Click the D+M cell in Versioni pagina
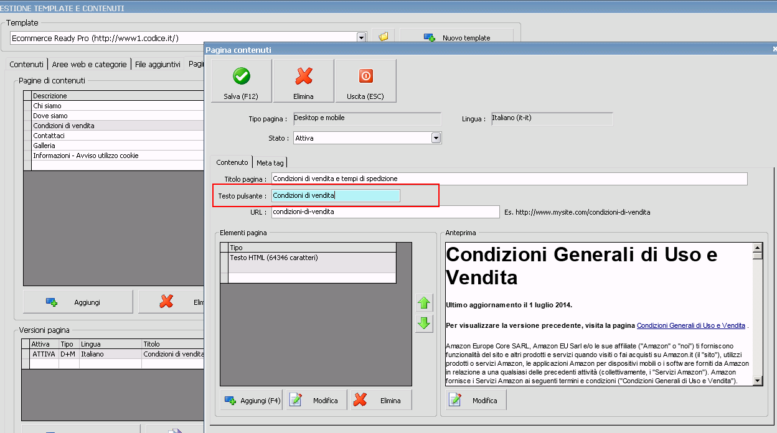 tap(68, 353)
